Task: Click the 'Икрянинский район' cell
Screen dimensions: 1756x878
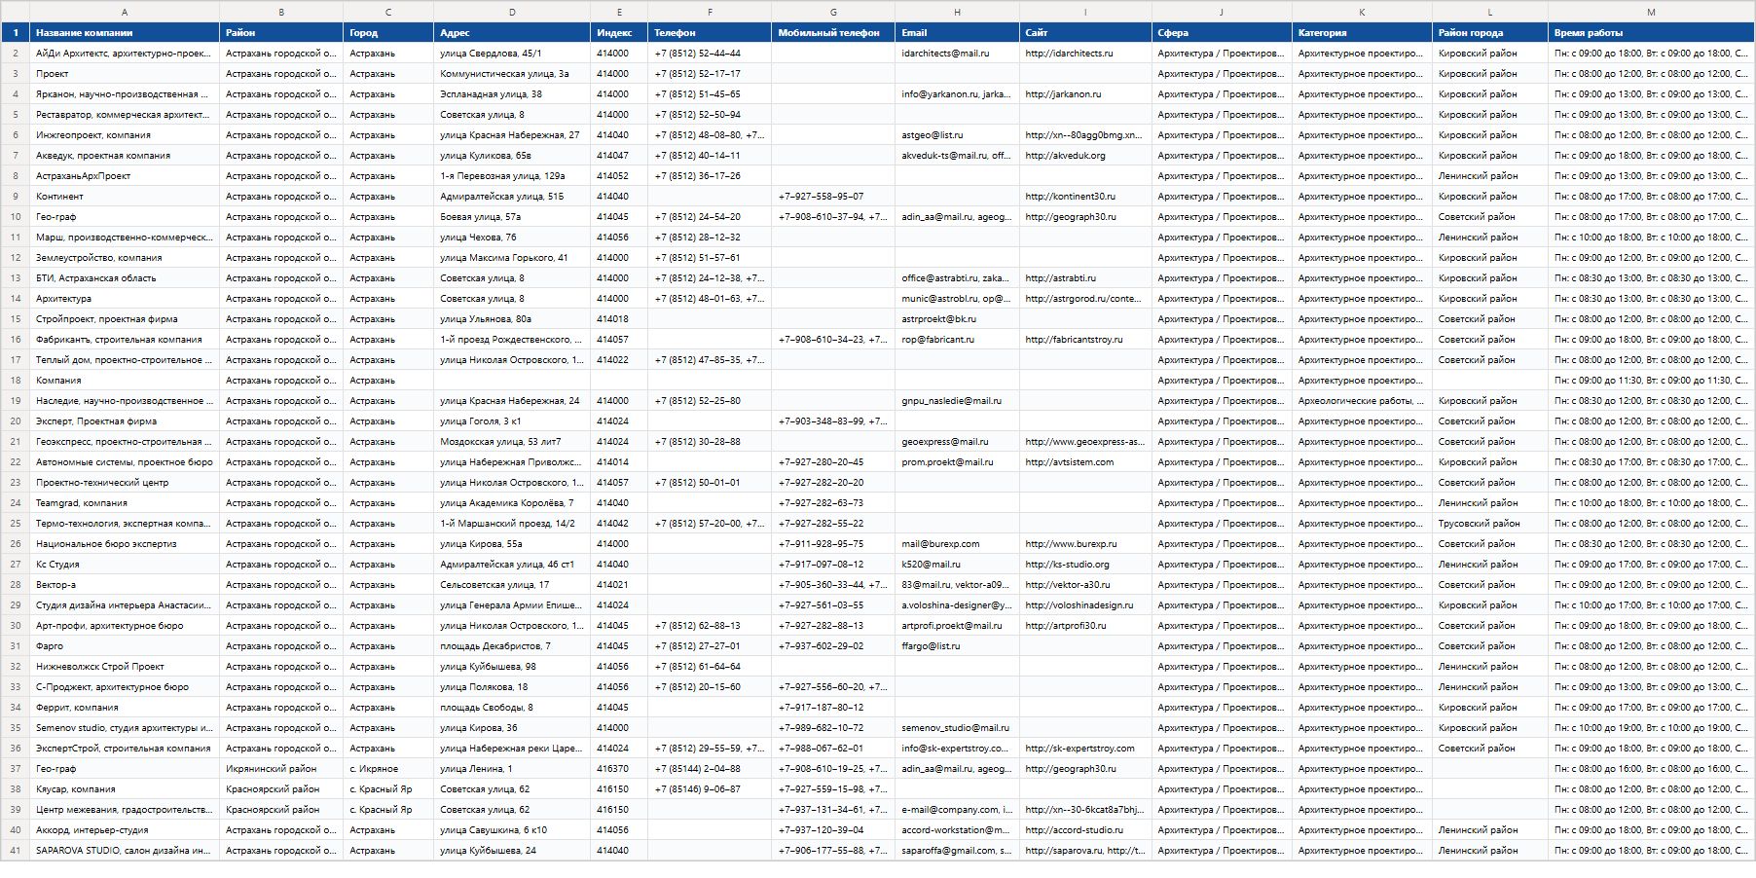Action: click(x=281, y=769)
